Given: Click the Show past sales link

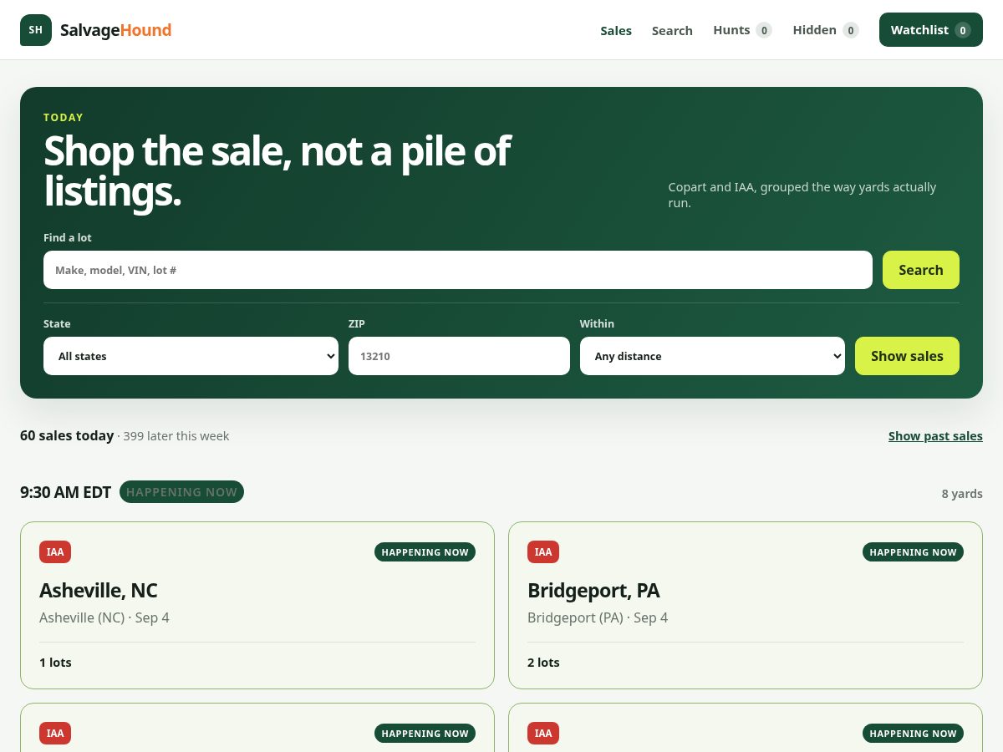Looking at the screenshot, I should pyautogui.click(x=935, y=436).
